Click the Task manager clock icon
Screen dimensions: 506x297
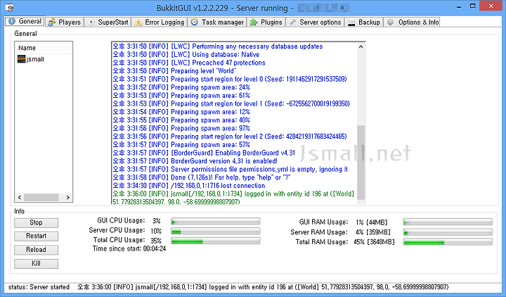[x=194, y=22]
